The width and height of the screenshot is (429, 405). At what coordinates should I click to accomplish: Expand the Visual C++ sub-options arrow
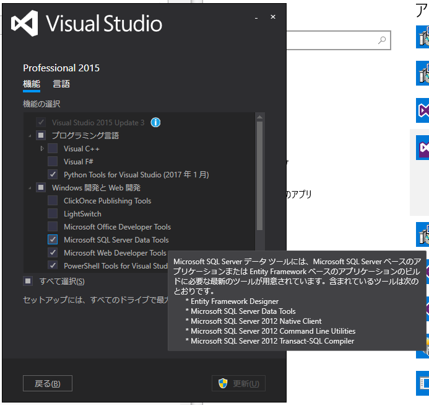pos(42,149)
